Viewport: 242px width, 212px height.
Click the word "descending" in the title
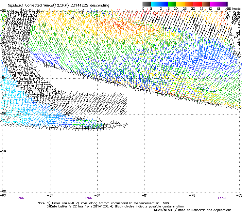click(99, 6)
